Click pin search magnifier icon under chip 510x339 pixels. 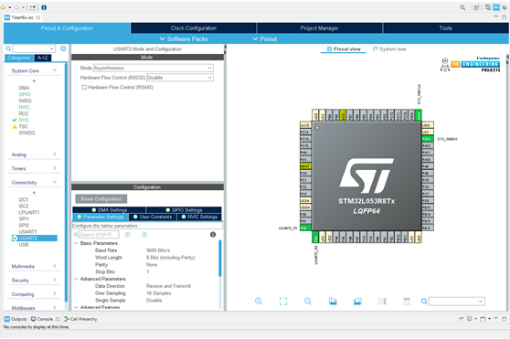(424, 302)
